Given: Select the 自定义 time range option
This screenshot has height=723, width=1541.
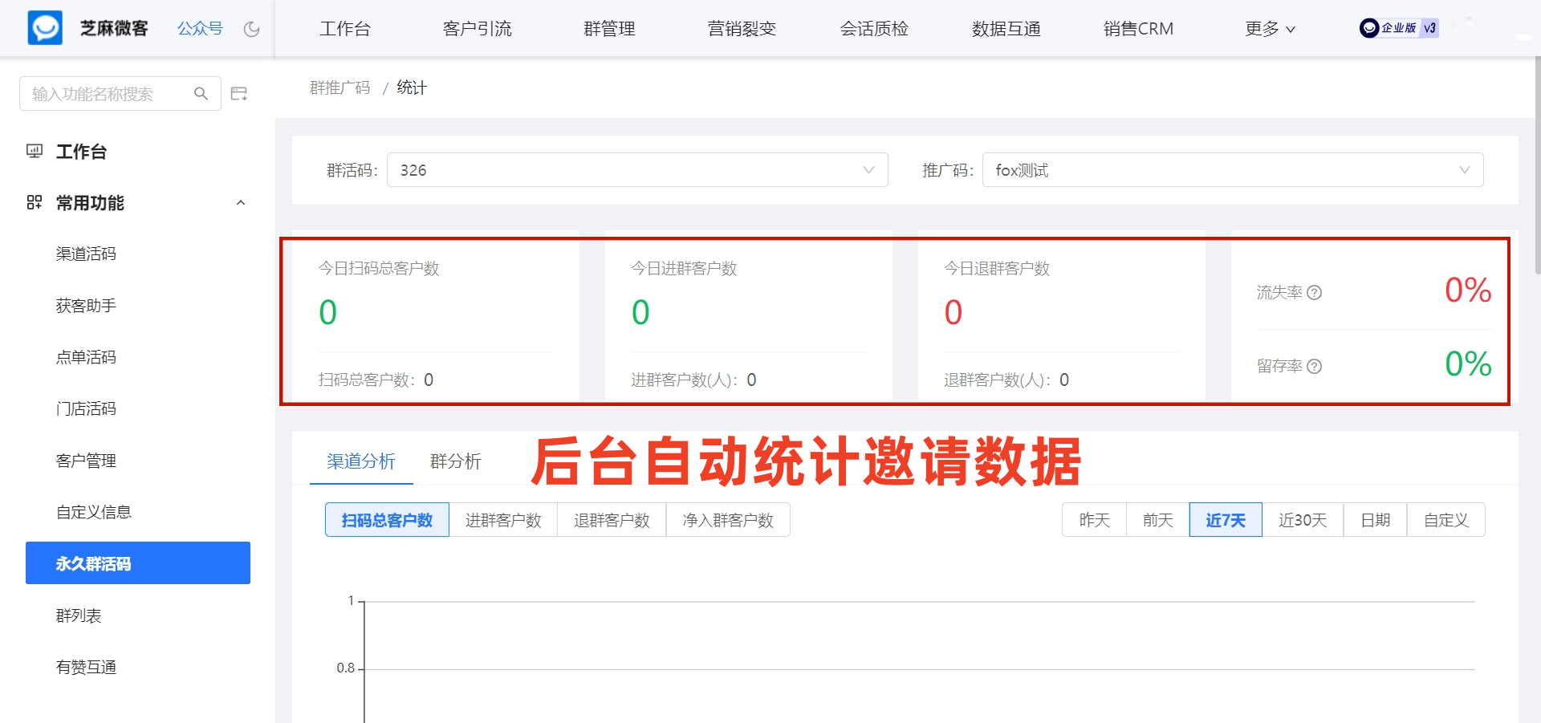Looking at the screenshot, I should click(1446, 520).
